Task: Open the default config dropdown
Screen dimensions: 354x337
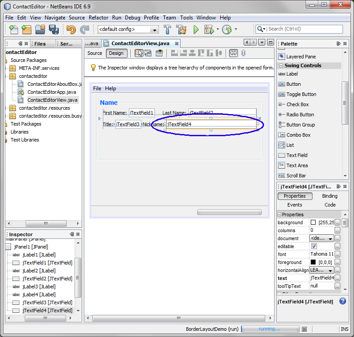Action: [154, 29]
